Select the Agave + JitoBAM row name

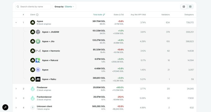tap(51, 32)
